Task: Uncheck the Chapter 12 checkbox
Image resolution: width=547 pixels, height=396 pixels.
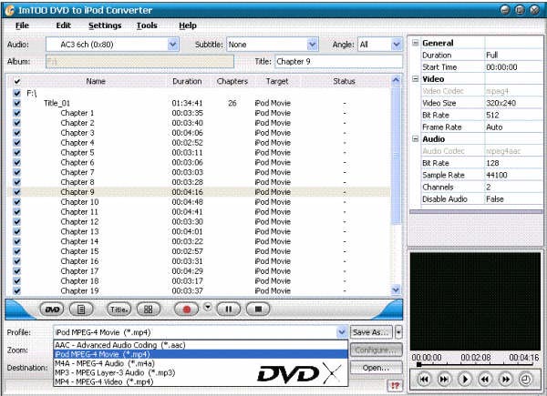Action: [x=16, y=221]
